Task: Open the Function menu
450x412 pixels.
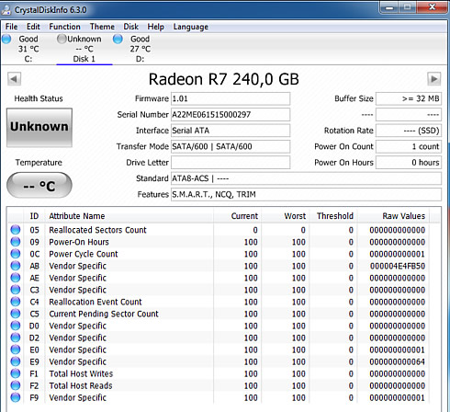Action: (x=64, y=27)
